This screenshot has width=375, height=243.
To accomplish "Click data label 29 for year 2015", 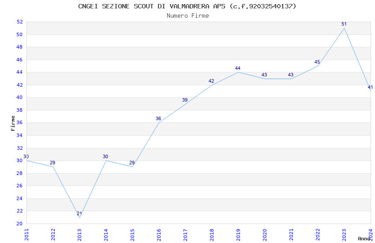I will pyautogui.click(x=132, y=163).
